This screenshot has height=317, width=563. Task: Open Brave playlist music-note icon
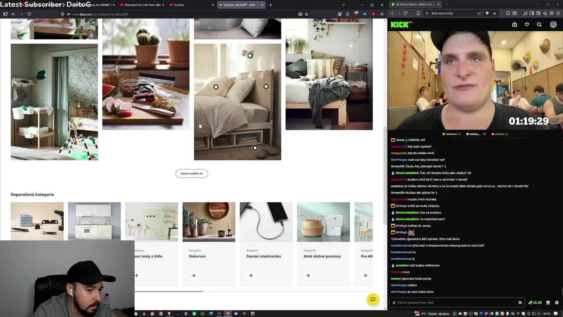pos(525,13)
